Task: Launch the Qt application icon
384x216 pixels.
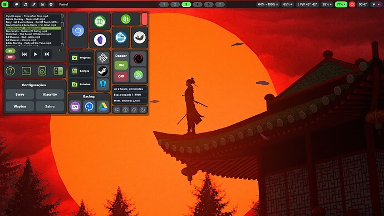Action: pyautogui.click(x=126, y=19)
